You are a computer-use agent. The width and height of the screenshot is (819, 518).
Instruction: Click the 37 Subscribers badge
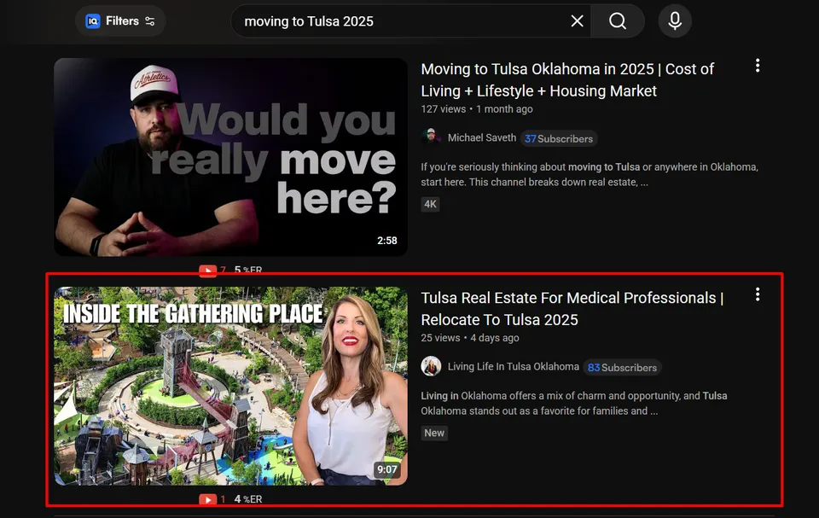559,138
